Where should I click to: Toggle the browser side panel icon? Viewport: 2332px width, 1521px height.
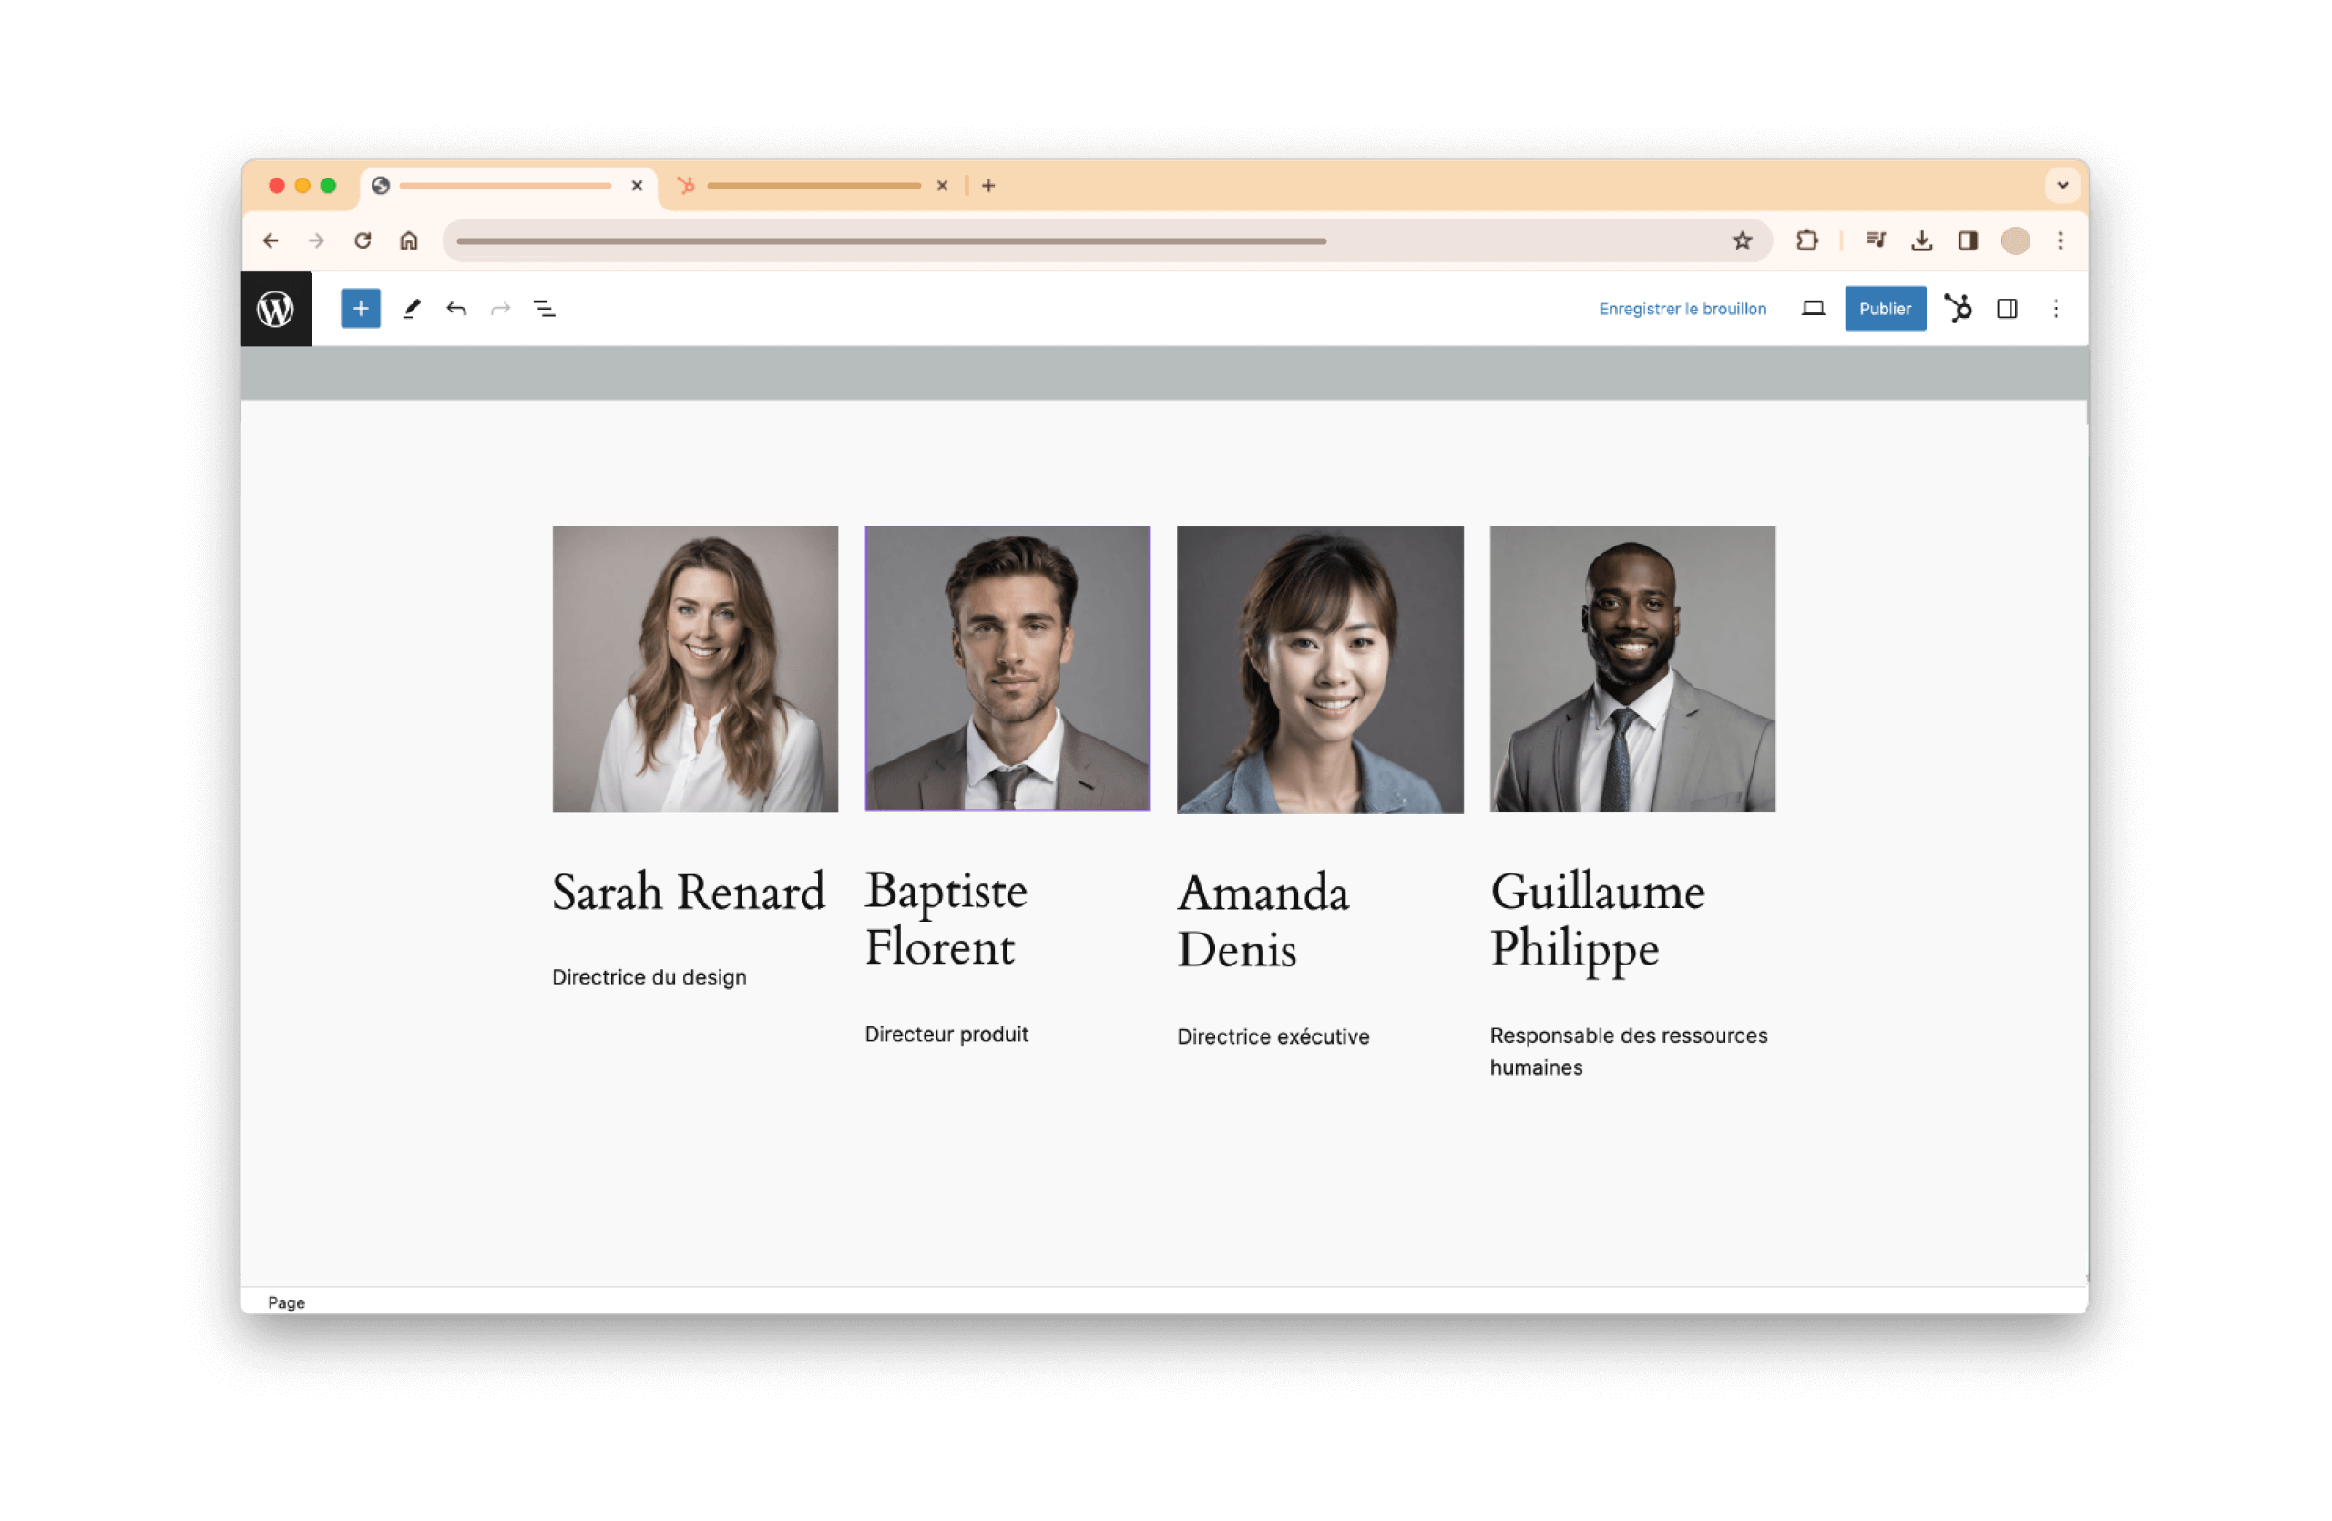point(1968,241)
